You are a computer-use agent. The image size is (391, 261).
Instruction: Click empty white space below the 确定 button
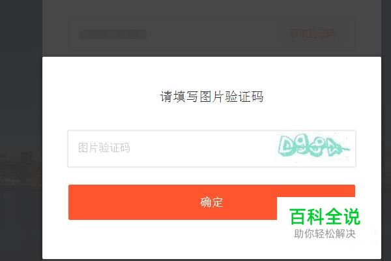coord(160,239)
